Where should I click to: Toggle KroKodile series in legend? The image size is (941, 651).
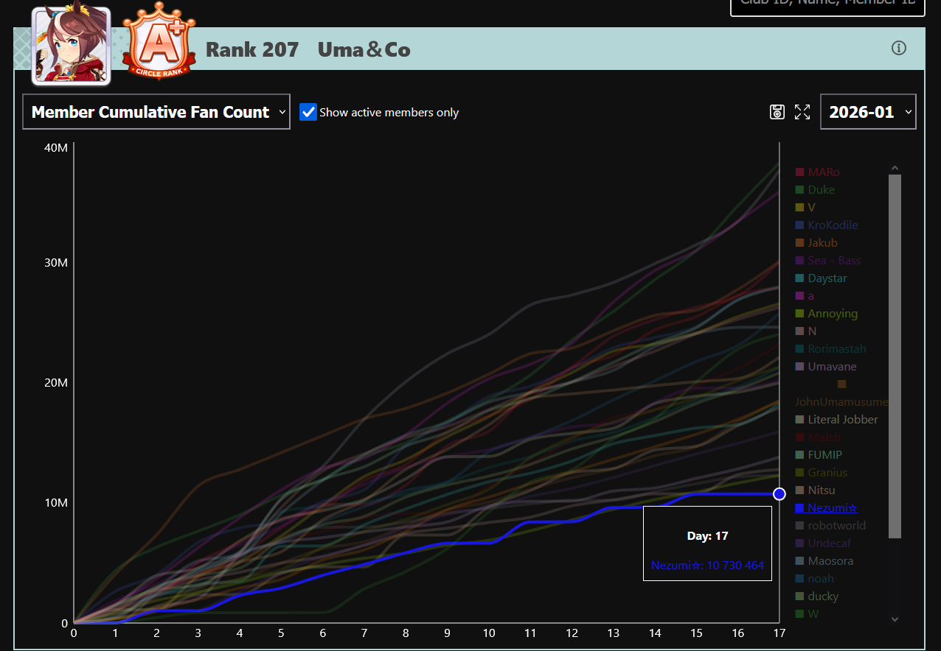point(827,225)
